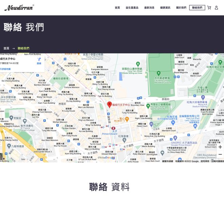Screen dimensions: 224x204
Task: Click the purple pin beside Oscar Court
Action: [151, 124]
